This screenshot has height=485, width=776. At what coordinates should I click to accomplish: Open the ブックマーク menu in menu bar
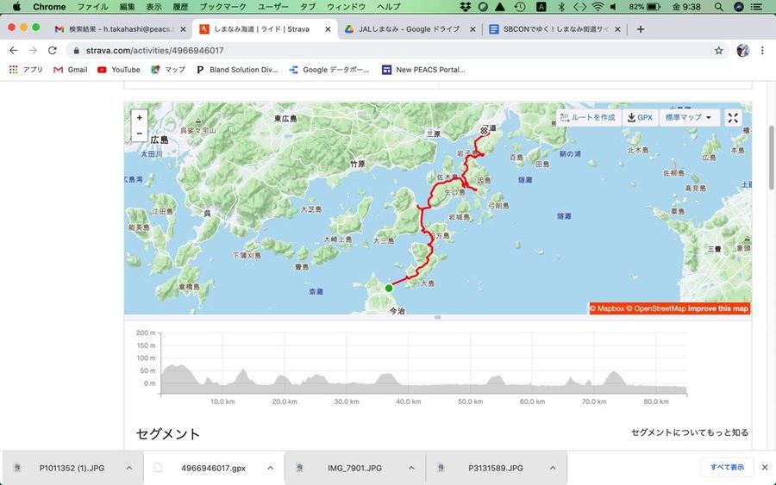coord(222,7)
